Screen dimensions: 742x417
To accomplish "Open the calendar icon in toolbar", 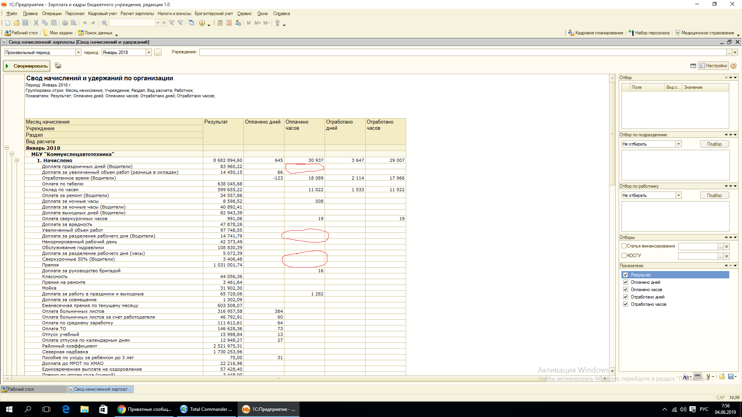I will tap(229, 23).
